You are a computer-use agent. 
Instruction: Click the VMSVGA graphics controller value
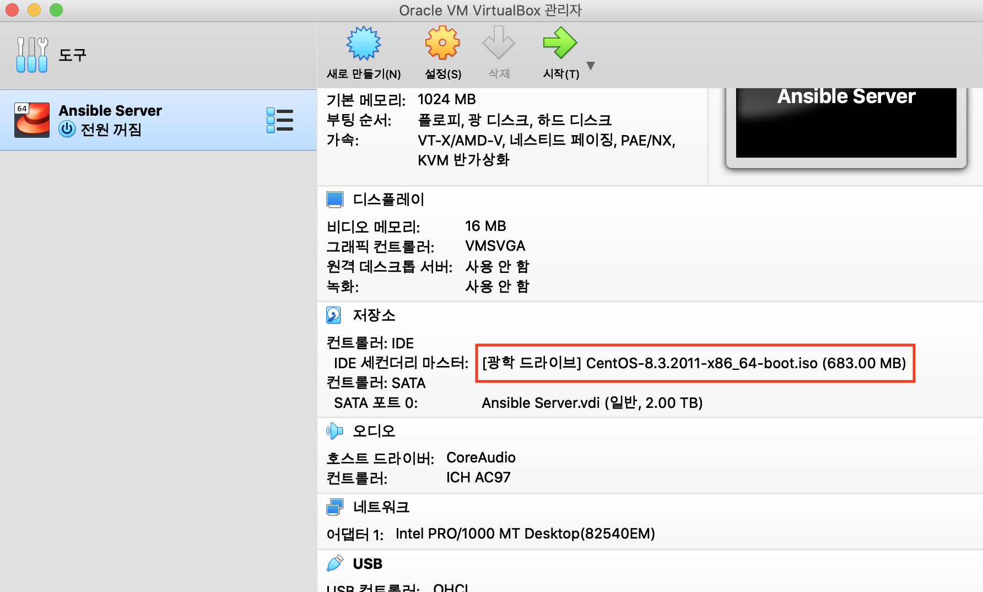(x=495, y=246)
